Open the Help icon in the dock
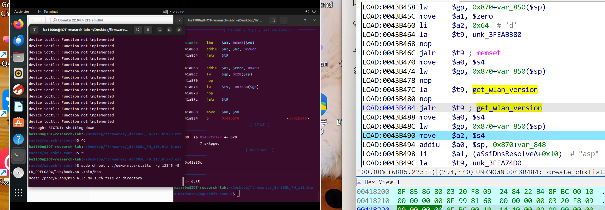This screenshot has height=210, width=605. pyautogui.click(x=18, y=139)
